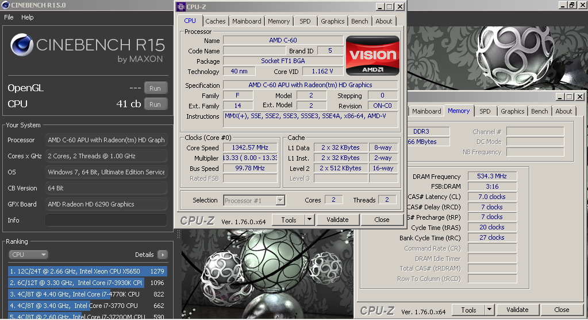
Task: Switch to the Graphics tab in front CPU-Z
Action: coord(332,21)
